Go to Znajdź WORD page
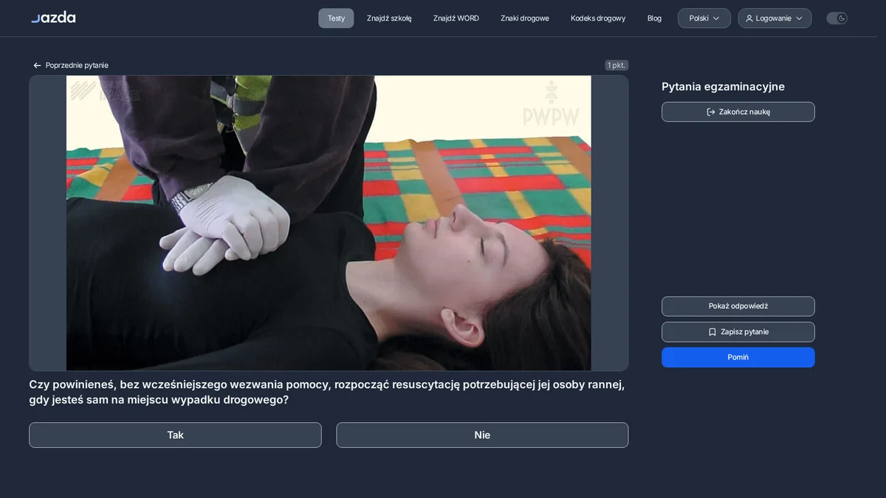Screen dimensions: 886x498 click(x=456, y=18)
